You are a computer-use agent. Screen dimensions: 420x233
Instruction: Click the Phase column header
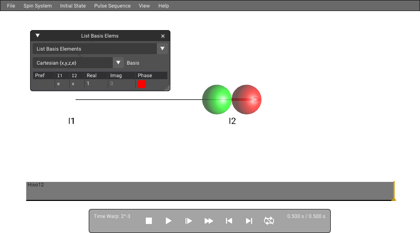(x=151, y=76)
